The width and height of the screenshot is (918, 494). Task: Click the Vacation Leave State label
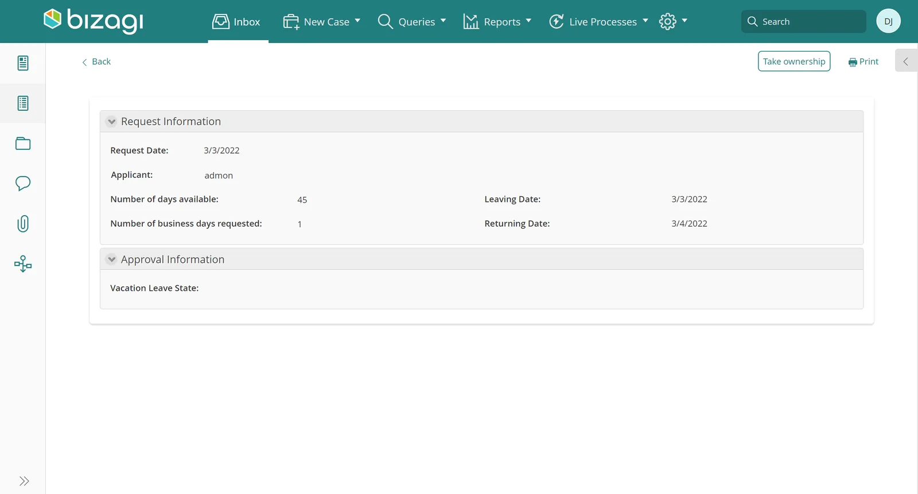click(x=154, y=288)
